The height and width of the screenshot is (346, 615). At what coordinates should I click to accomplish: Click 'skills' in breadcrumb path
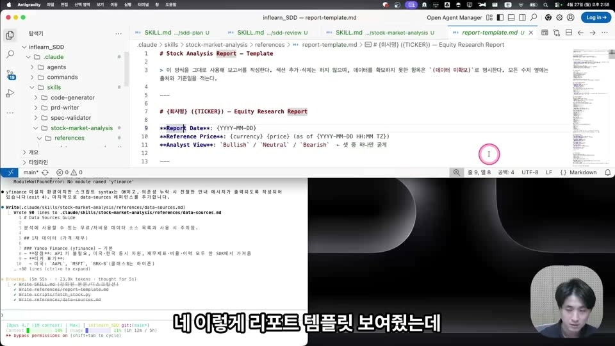coord(171,45)
